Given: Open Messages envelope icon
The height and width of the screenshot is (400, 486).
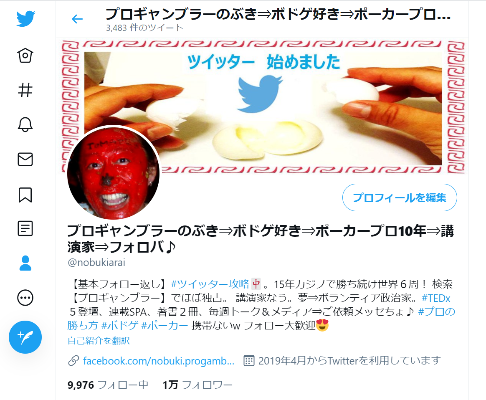Looking at the screenshot, I should tap(25, 159).
